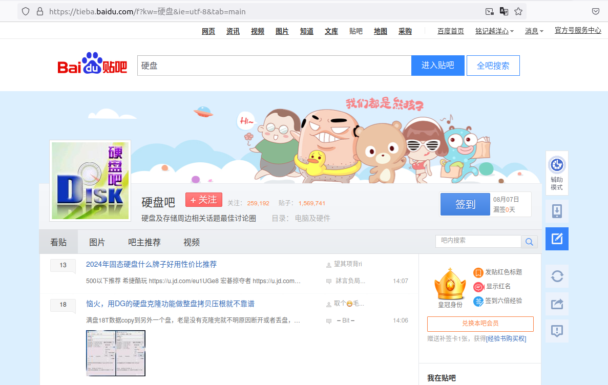Bookmark this page with the star icon

pyautogui.click(x=518, y=12)
